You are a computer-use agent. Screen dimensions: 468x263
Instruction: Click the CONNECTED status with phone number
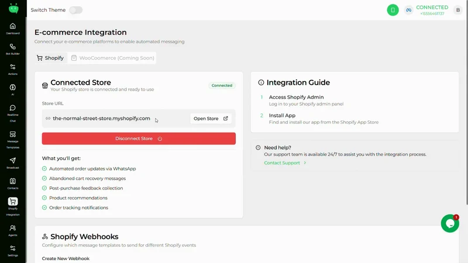click(432, 10)
